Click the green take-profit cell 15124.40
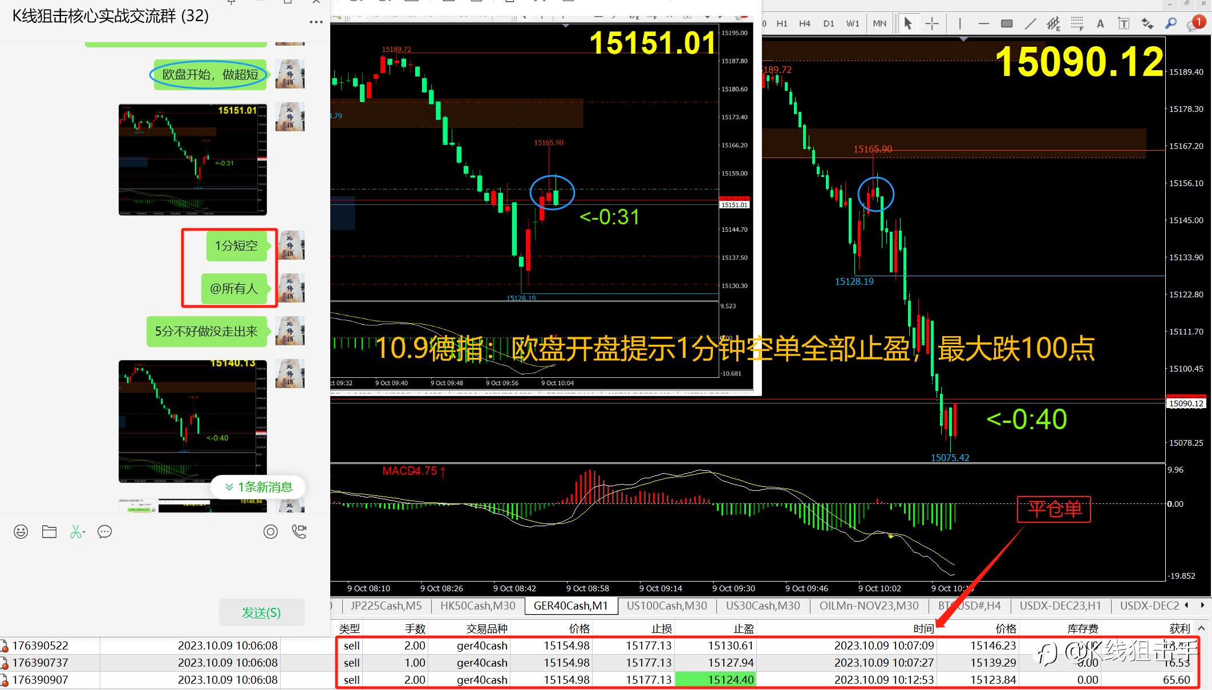 [x=716, y=680]
